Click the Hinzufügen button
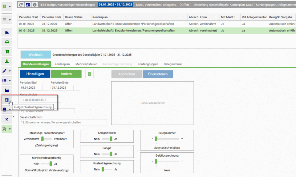296x177 pixels. tap(35, 74)
